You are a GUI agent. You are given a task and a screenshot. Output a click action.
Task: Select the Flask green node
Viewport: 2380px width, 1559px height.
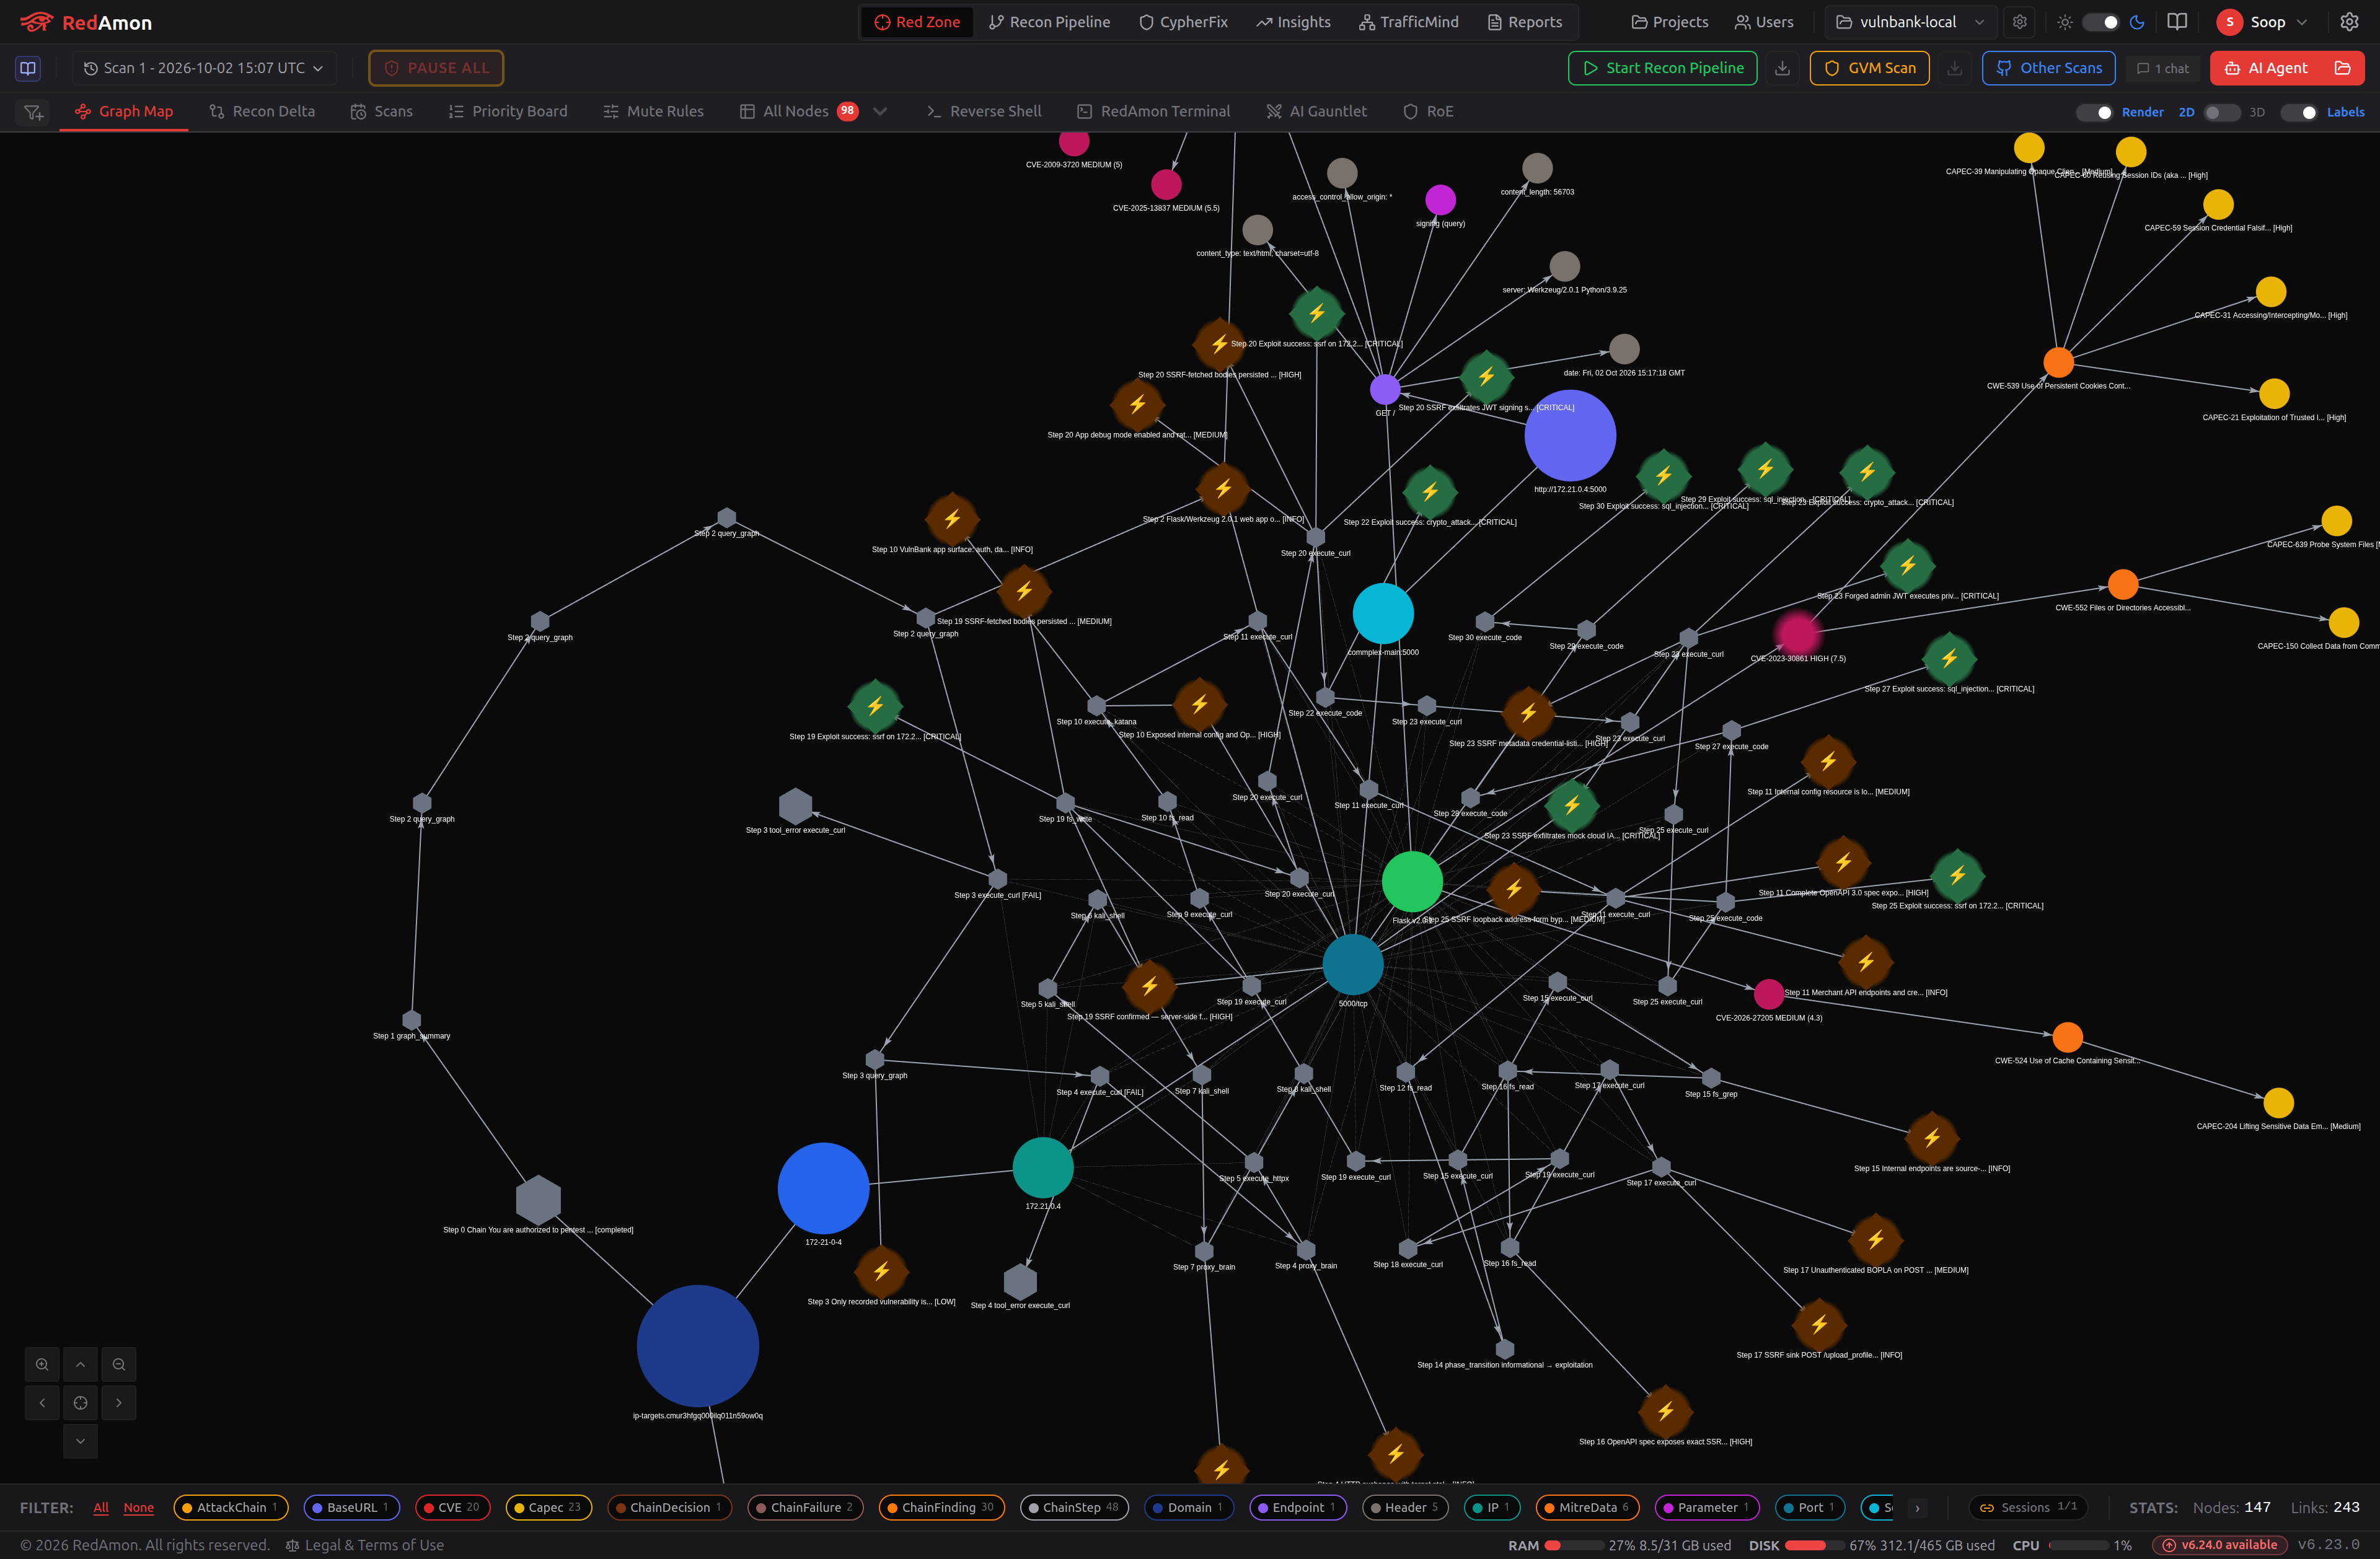point(1412,881)
